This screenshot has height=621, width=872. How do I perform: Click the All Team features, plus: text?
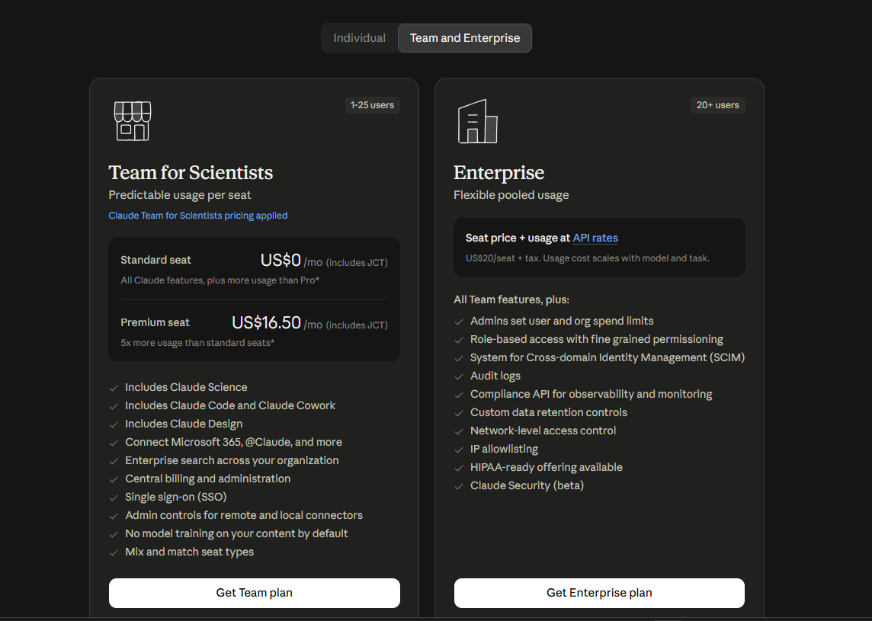pos(511,299)
